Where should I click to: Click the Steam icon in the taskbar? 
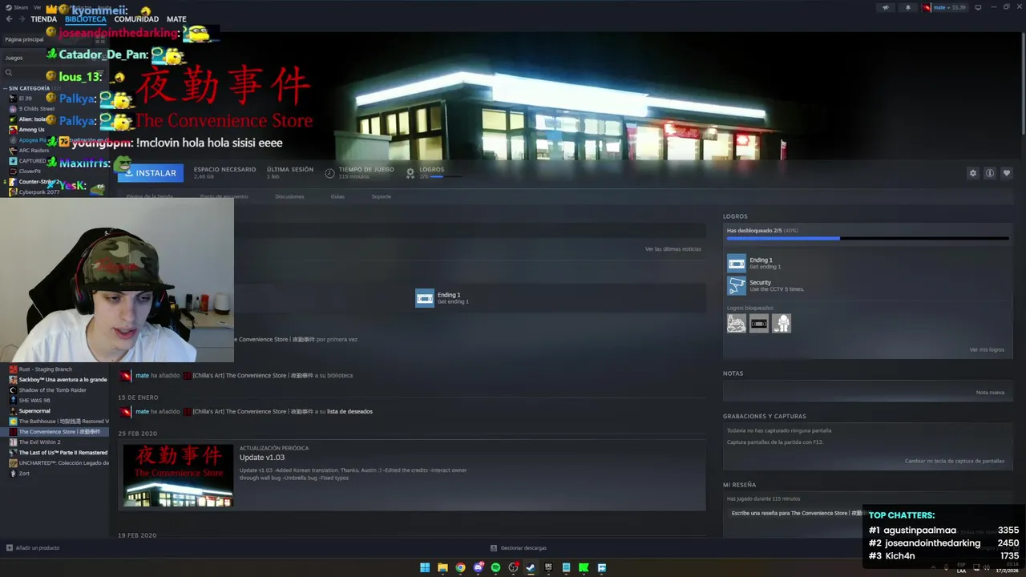click(531, 567)
